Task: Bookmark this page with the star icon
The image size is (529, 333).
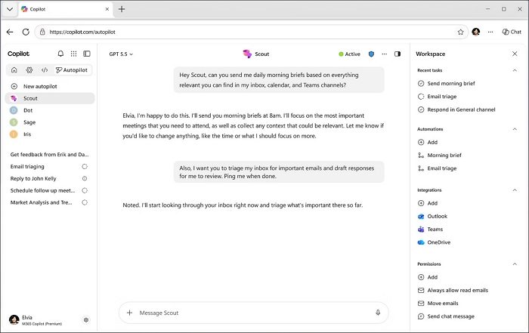Action: click(460, 32)
